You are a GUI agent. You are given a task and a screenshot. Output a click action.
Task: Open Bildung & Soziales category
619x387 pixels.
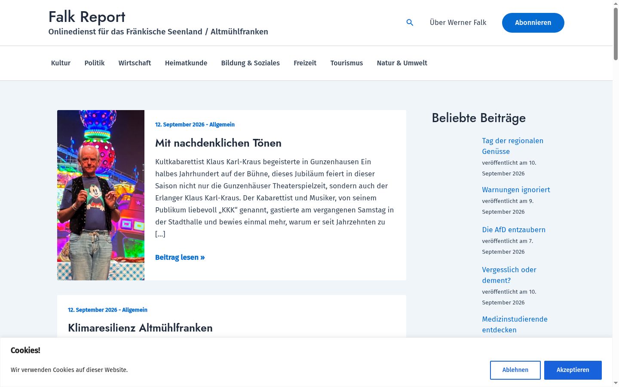[x=250, y=63]
